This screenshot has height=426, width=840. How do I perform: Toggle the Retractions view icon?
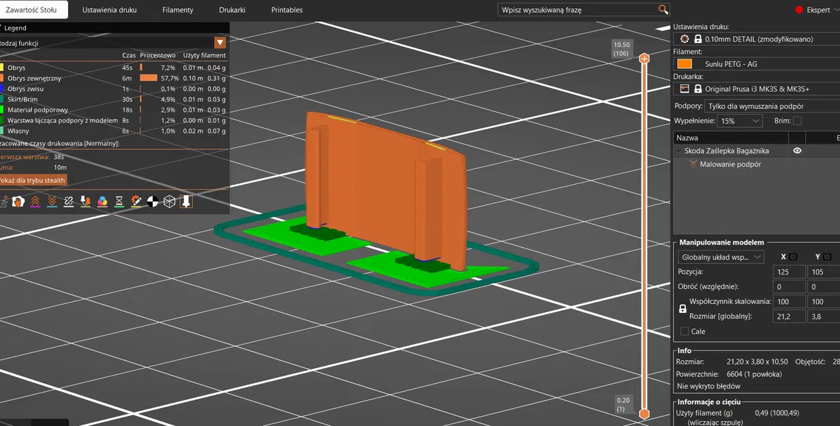pos(35,202)
